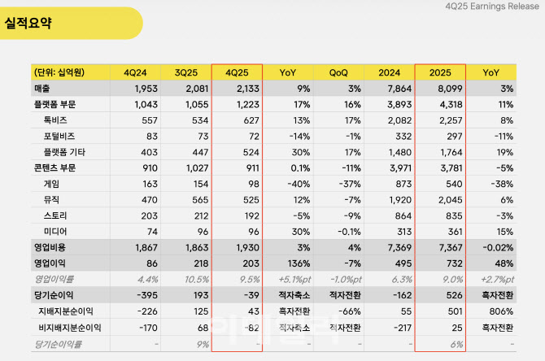This screenshot has height=361, width=545.
Task: Click the 영업이익 row label
Action: (50, 264)
